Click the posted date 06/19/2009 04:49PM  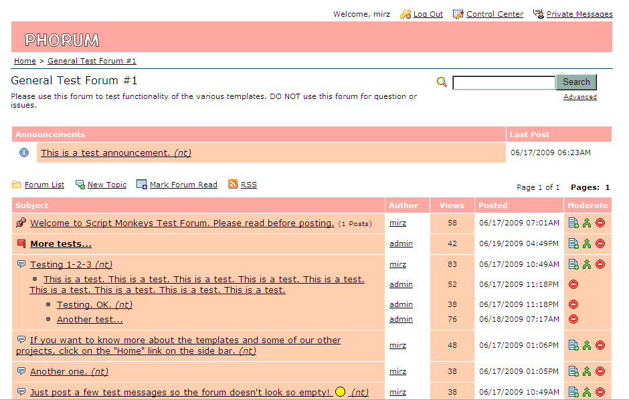[x=519, y=243]
